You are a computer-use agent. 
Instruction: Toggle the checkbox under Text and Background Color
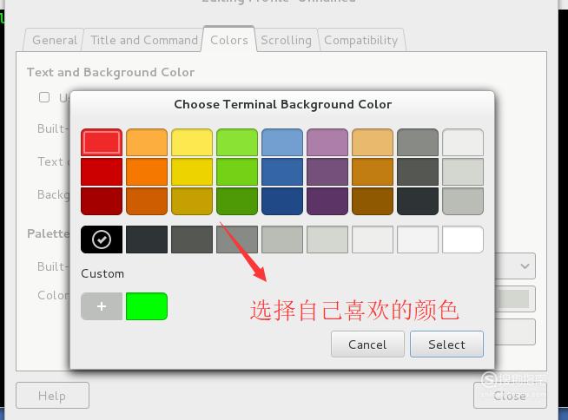point(44,97)
